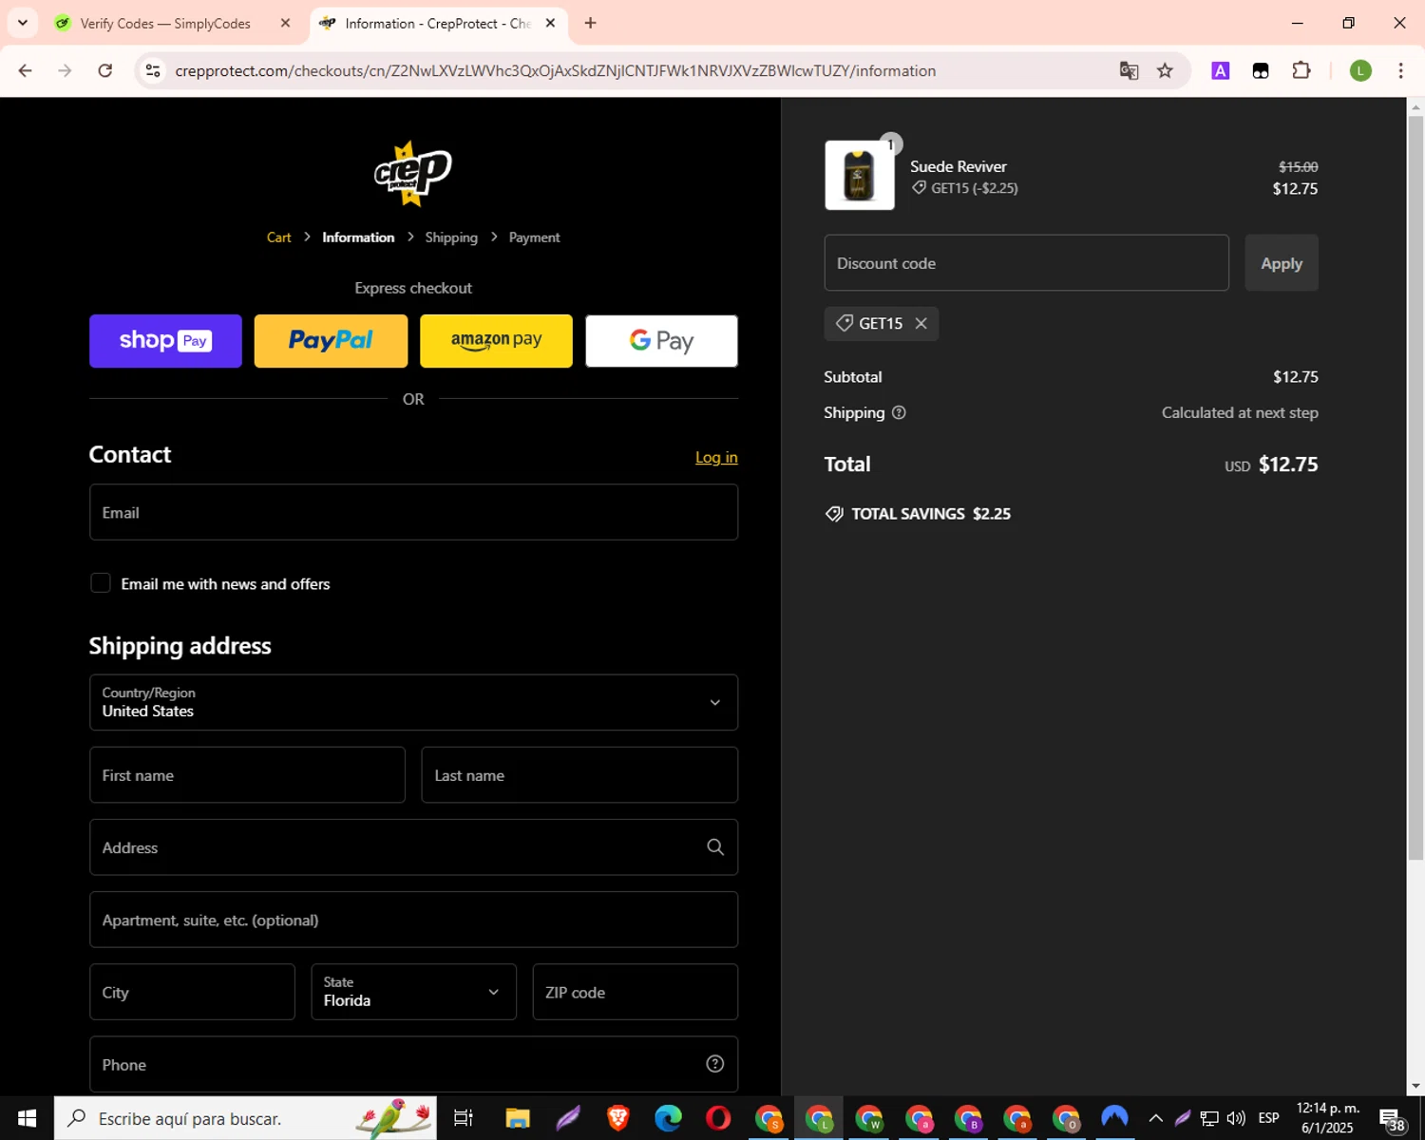This screenshot has height=1140, width=1425.
Task: Switch to the Verify Codes SimplyCodes tab
Action: coord(165,24)
